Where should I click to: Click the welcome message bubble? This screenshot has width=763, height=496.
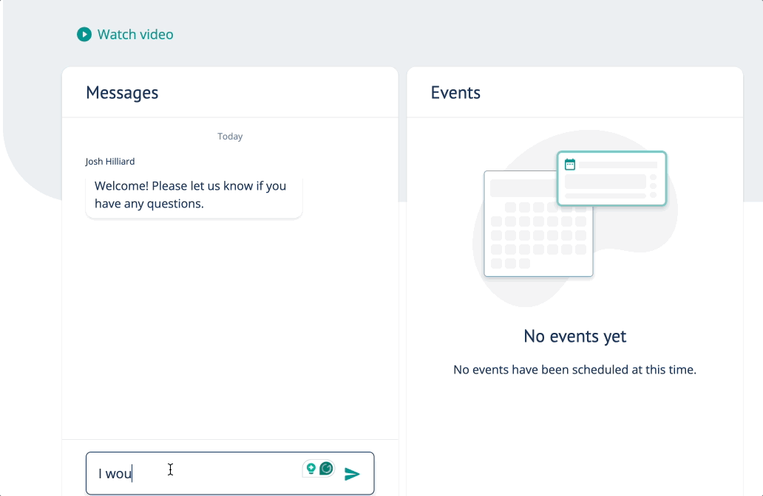coord(194,195)
